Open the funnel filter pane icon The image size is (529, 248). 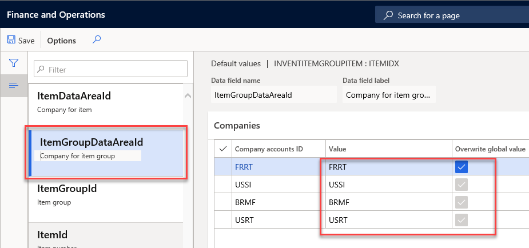pyautogui.click(x=14, y=63)
